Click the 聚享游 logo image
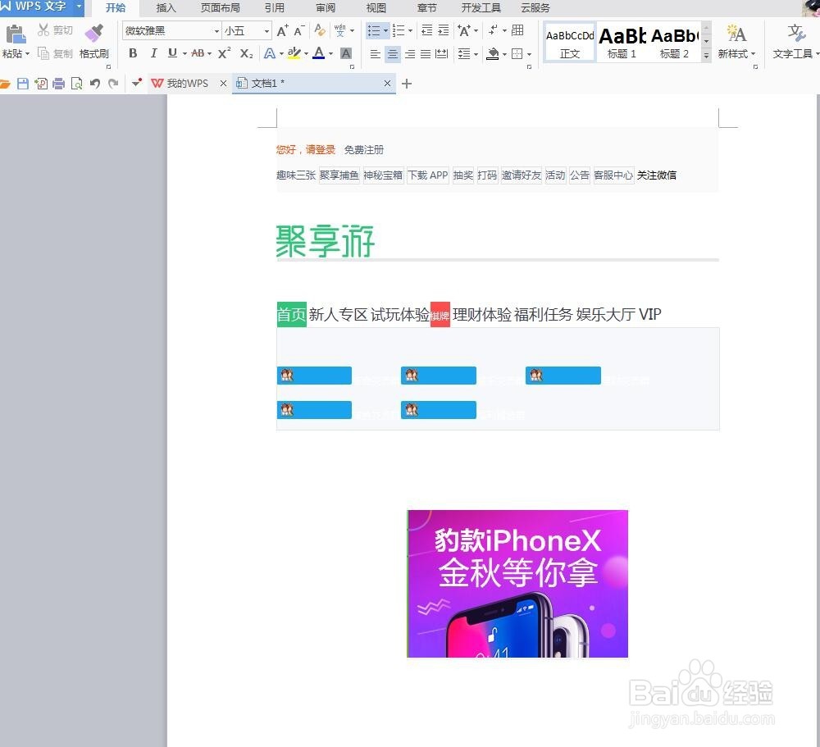The image size is (820, 747). tap(326, 241)
